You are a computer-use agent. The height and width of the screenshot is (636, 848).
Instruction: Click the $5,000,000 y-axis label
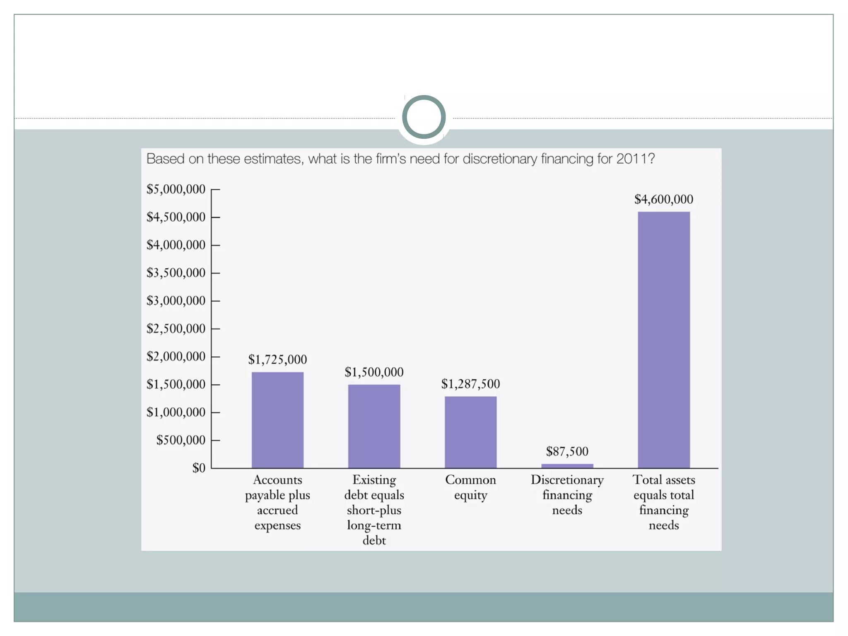176,189
